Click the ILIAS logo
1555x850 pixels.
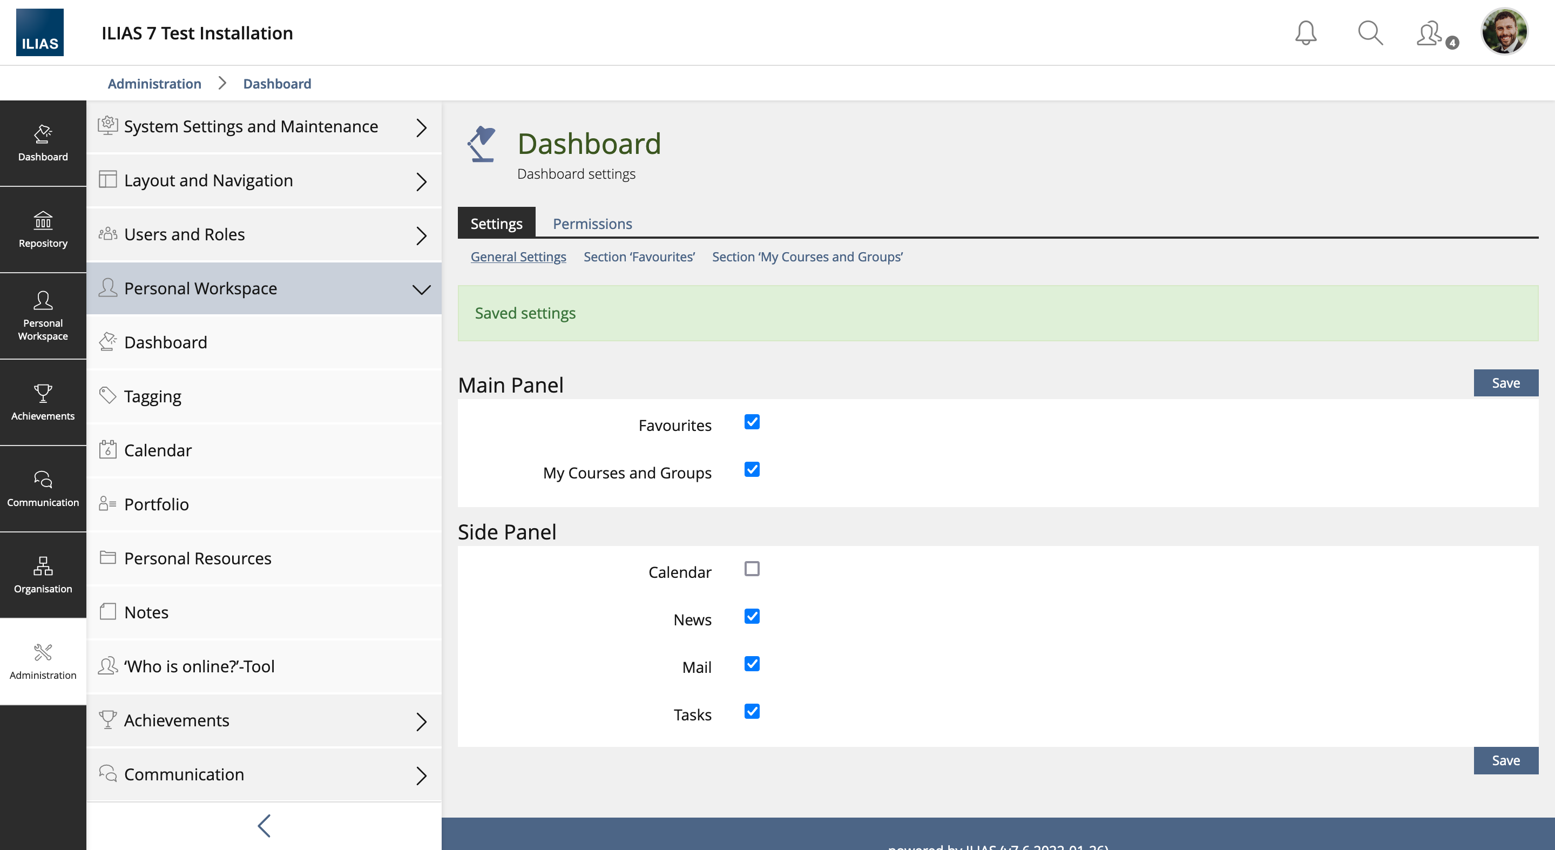tap(40, 32)
